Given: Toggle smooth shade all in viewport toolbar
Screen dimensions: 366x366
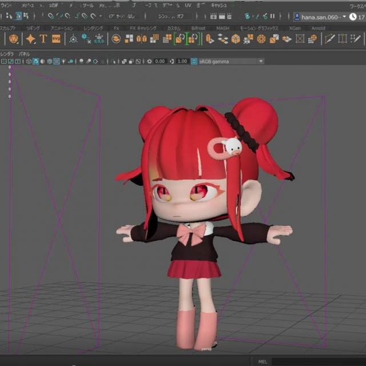Looking at the screenshot, I should click(36, 61).
